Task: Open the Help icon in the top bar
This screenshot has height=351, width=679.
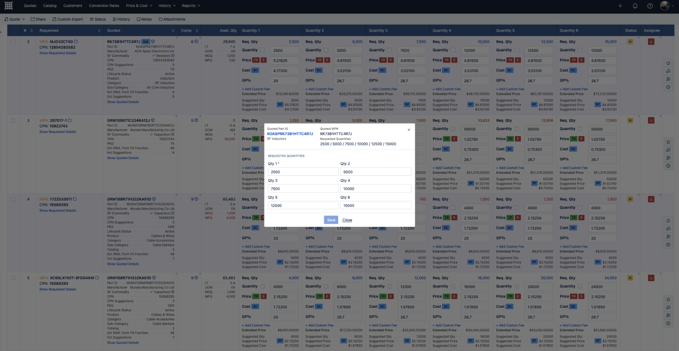Action: coord(650,6)
